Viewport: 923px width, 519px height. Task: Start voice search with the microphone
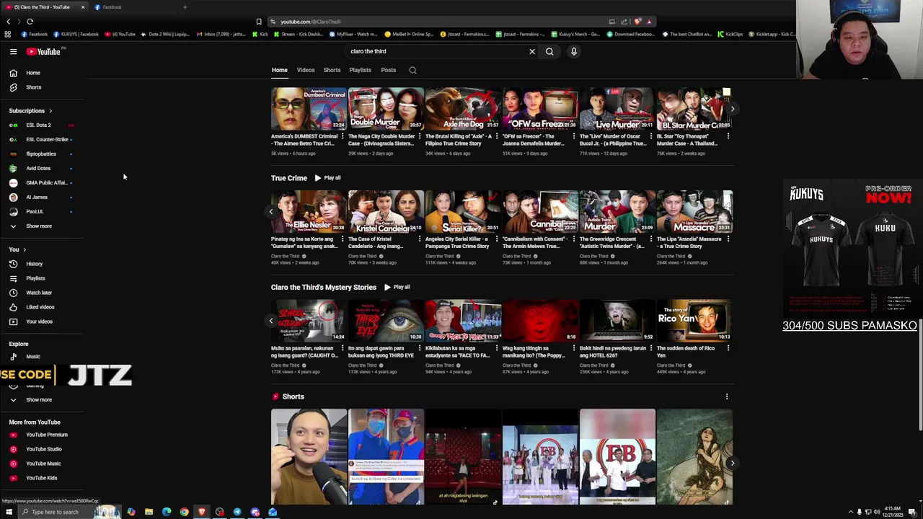point(574,51)
